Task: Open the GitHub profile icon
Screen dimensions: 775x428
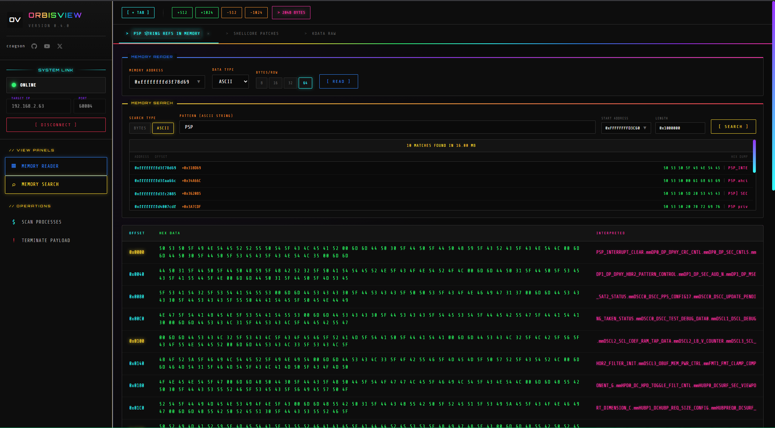Action: tap(34, 46)
